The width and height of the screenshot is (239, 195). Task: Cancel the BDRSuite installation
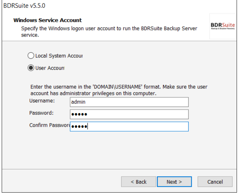[x=215, y=182]
